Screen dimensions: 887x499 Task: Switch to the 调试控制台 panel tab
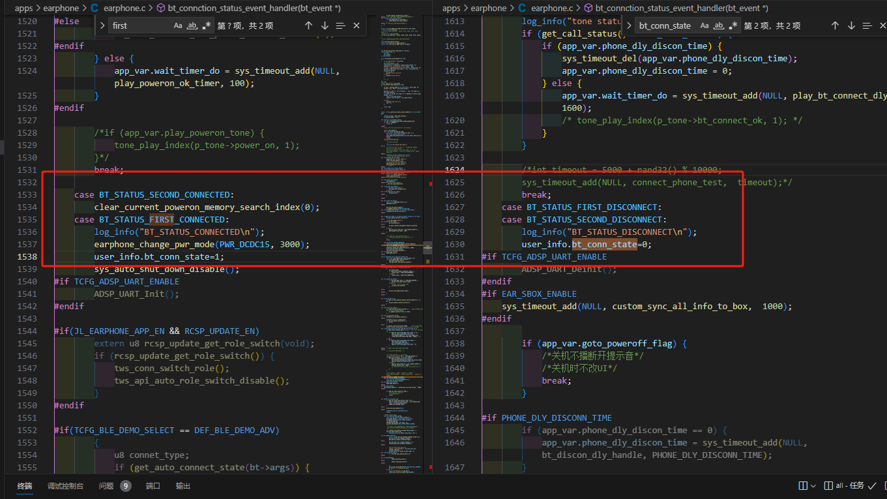click(65, 486)
